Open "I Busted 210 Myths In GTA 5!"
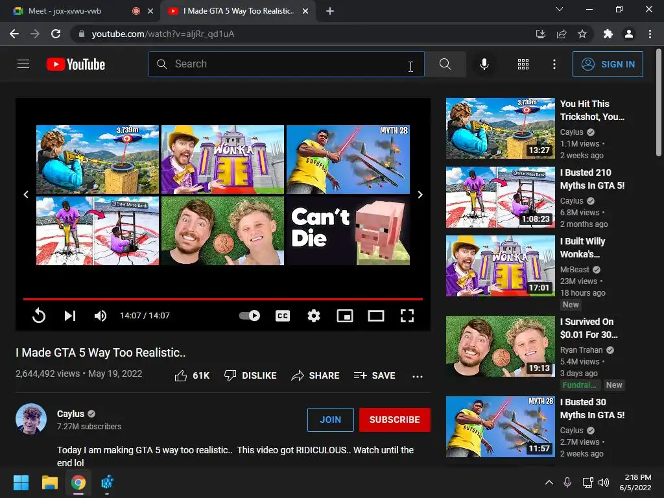The width and height of the screenshot is (664, 498). (592, 179)
